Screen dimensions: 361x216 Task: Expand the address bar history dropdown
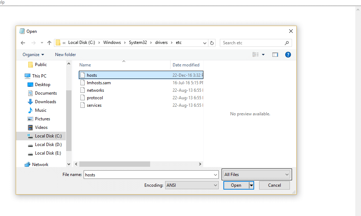[204, 43]
